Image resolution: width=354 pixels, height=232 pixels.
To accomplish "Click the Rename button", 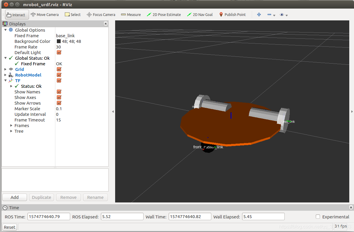I will [x=95, y=197].
